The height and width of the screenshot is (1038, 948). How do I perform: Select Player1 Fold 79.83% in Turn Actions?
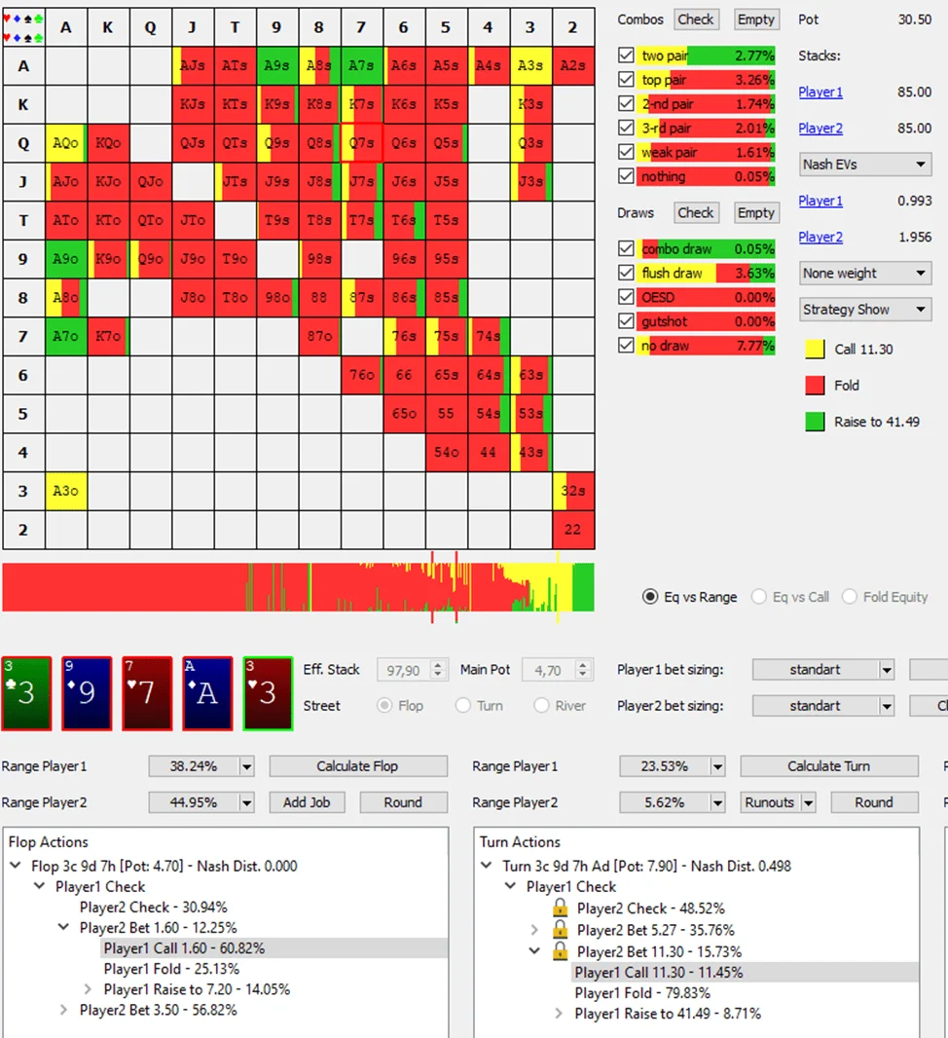point(641,993)
